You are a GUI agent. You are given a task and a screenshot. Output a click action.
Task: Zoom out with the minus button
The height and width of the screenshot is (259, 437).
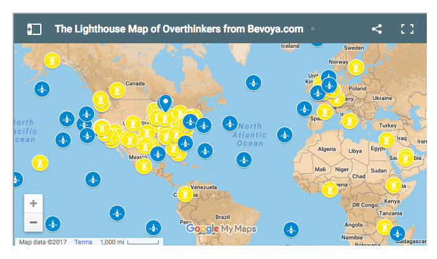click(33, 223)
